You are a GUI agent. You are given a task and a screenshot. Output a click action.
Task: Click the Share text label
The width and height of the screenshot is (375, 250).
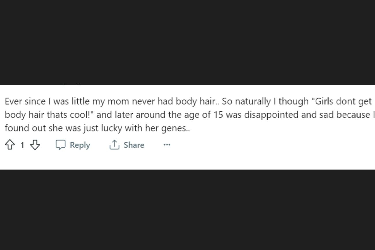(x=134, y=145)
